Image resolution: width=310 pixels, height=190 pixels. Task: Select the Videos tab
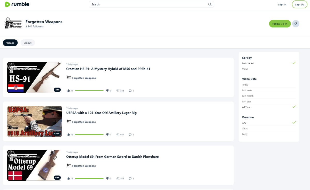click(10, 43)
